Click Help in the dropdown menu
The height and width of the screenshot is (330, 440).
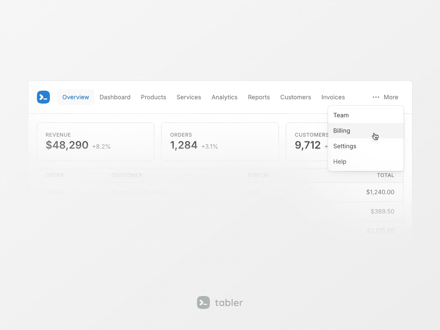point(366,162)
